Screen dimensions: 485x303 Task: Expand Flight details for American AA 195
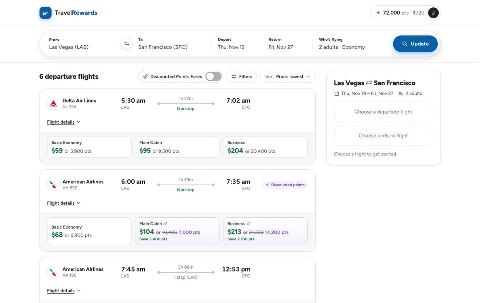coord(64,291)
